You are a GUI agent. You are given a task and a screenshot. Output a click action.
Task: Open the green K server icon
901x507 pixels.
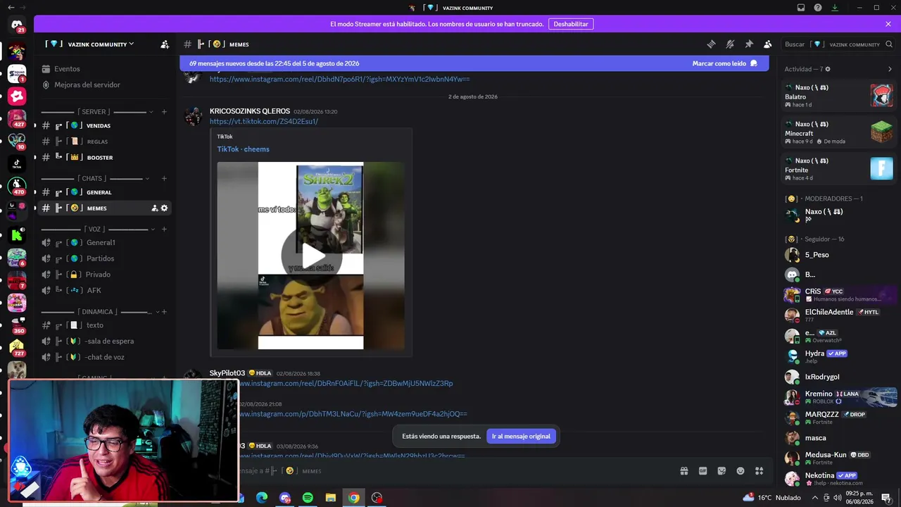point(17,234)
